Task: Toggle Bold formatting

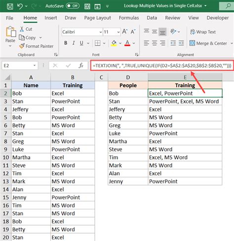Action: (x=66, y=43)
